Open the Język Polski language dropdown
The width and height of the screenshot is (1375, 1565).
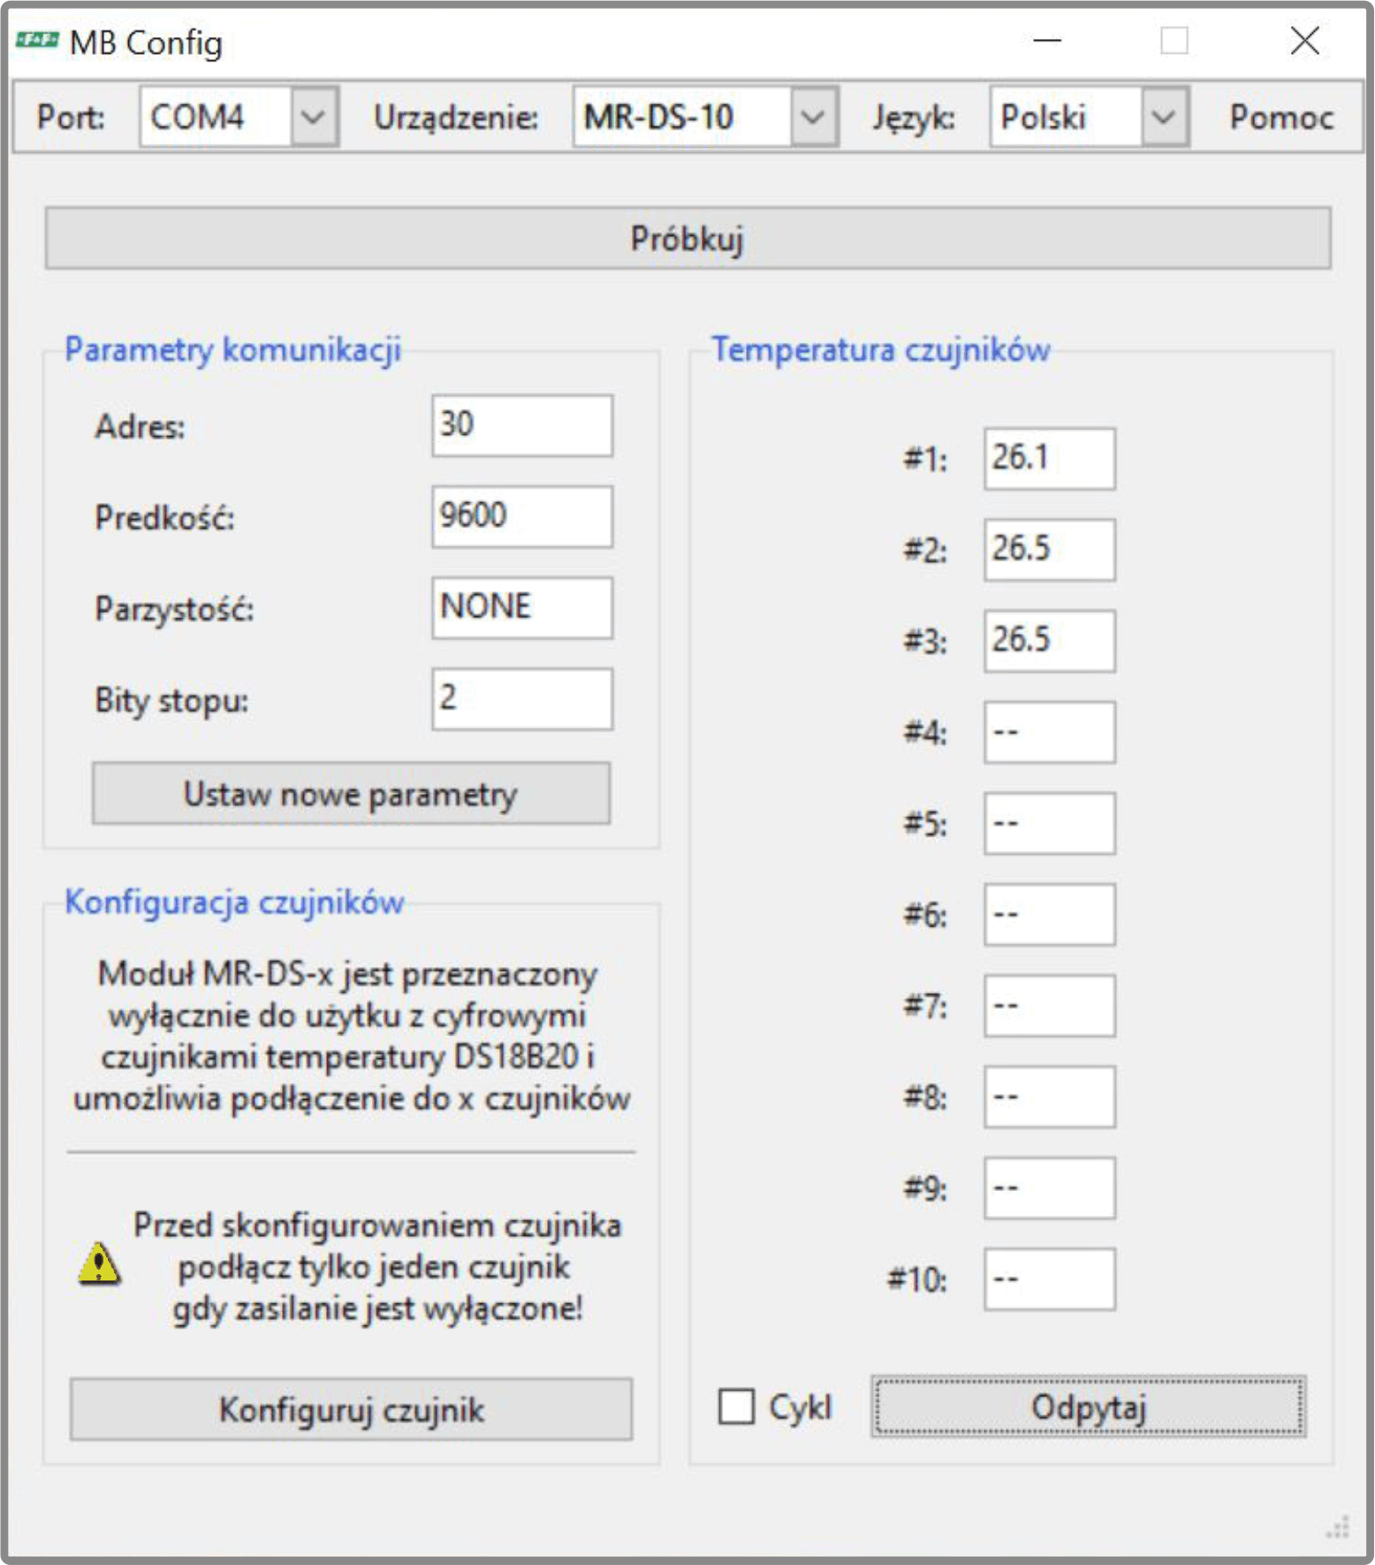coord(1164,117)
